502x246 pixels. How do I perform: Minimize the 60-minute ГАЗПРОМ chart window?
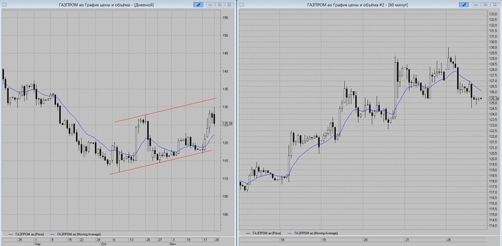pos(476,5)
